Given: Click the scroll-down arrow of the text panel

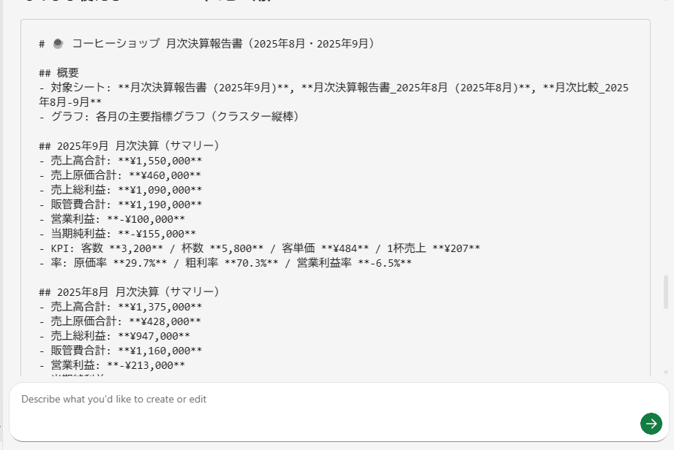Looking at the screenshot, I should click(x=665, y=373).
